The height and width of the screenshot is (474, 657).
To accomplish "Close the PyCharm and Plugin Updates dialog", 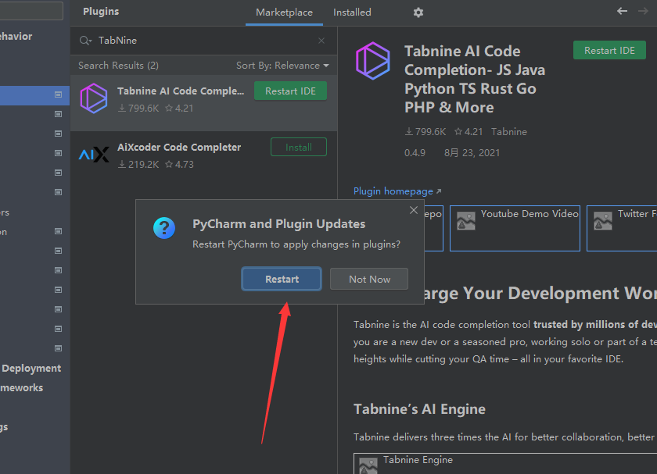I will (x=414, y=210).
